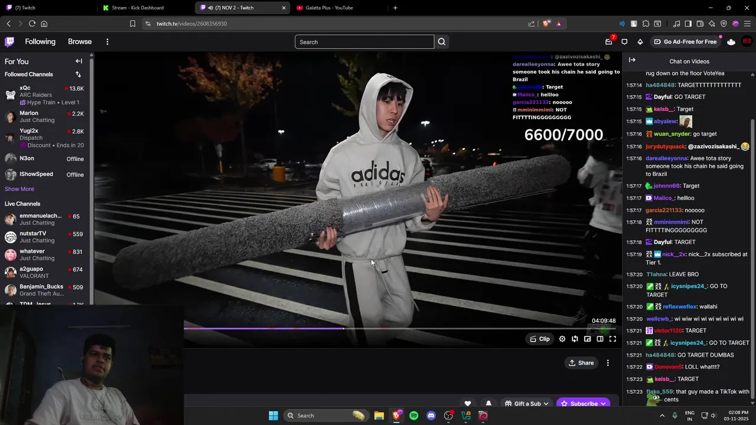Open offline channel IShowSpeed

point(45,174)
